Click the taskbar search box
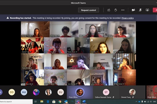The width and height of the screenshot is (157, 104). [16, 102]
